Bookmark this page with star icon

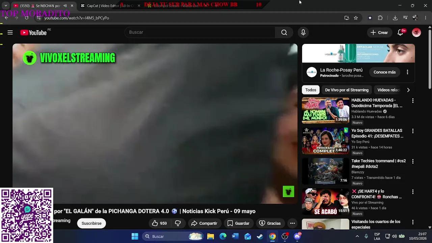356,18
